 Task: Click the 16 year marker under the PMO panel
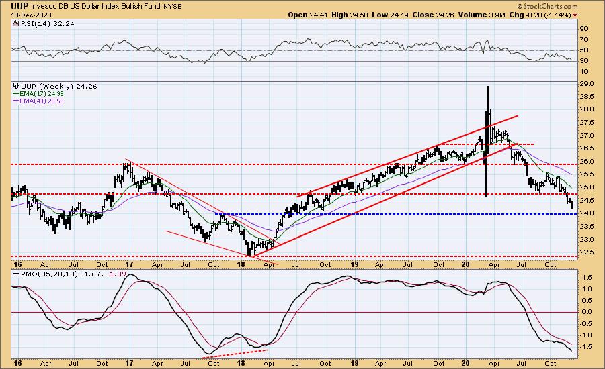pos(17,363)
